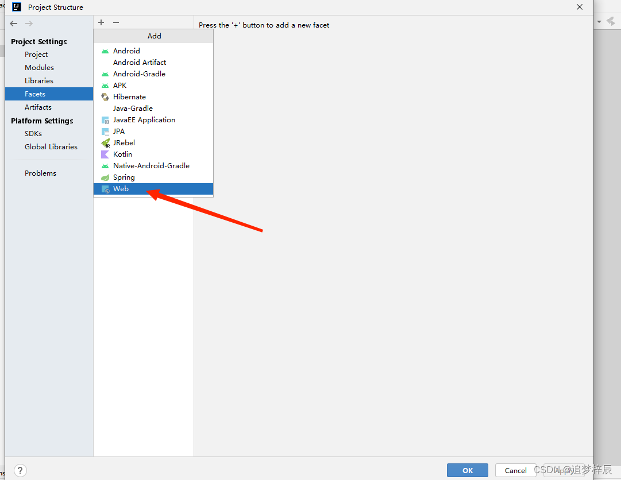Choose the JRebel rocket icon

click(x=105, y=143)
